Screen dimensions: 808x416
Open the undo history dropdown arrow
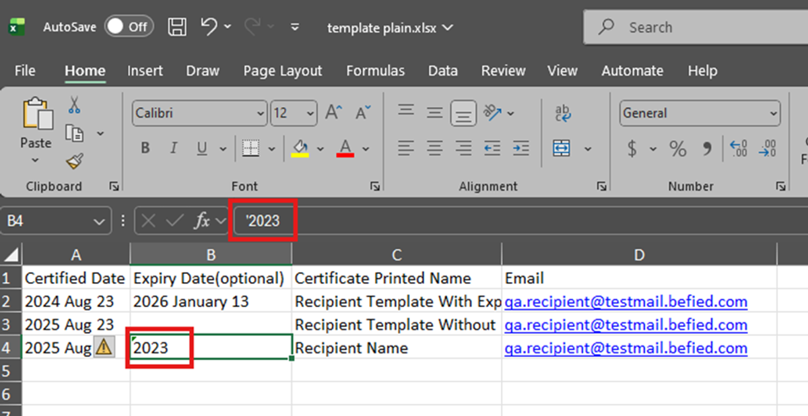tap(227, 27)
